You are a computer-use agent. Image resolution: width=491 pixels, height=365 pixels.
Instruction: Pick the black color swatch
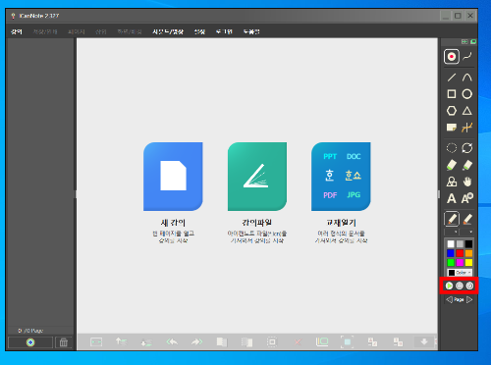tap(468, 244)
